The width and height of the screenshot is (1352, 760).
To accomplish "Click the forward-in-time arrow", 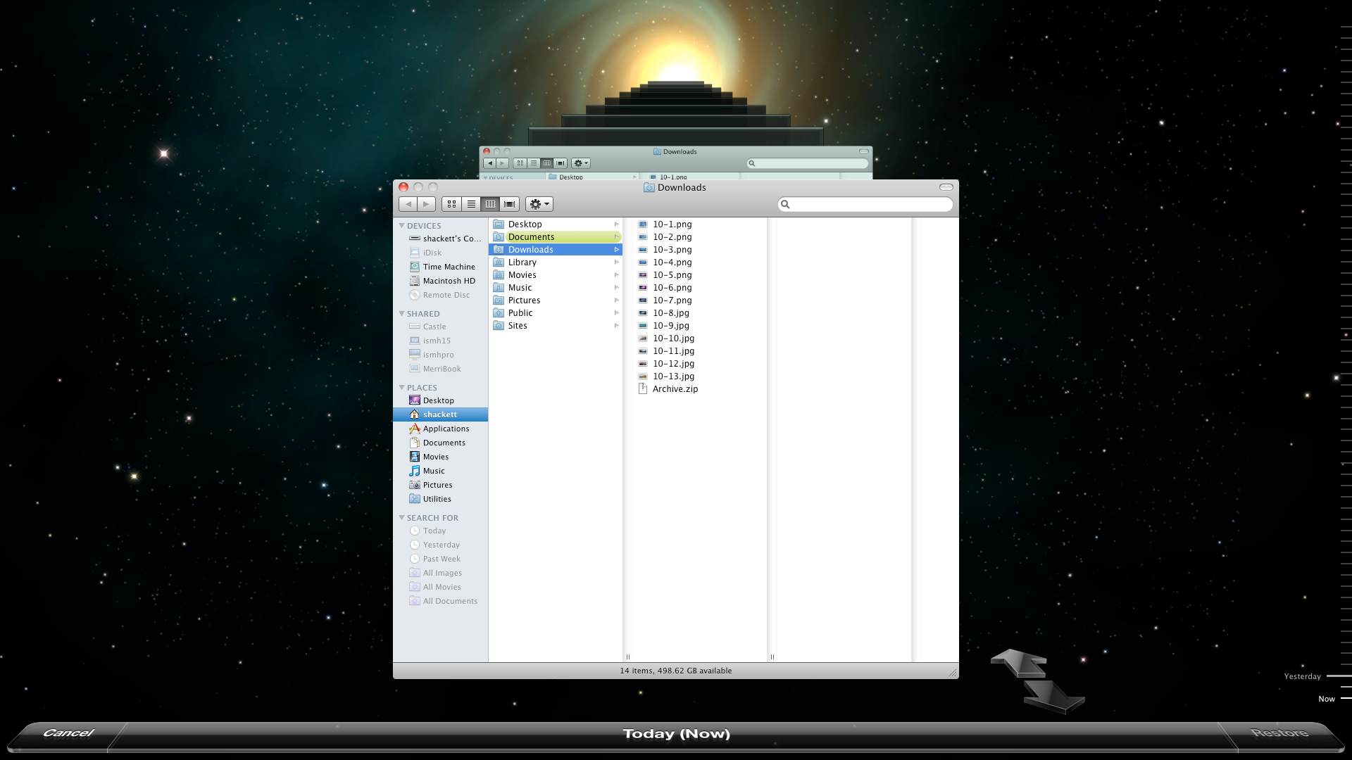I will (1054, 697).
